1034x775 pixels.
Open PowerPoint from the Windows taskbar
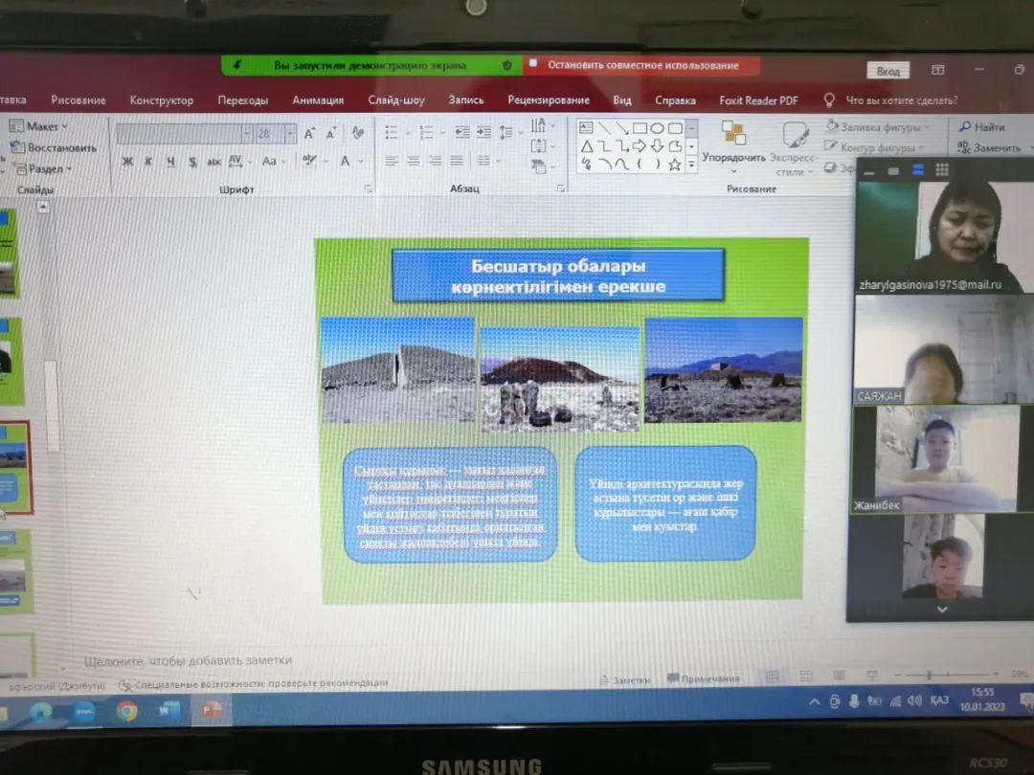212,710
